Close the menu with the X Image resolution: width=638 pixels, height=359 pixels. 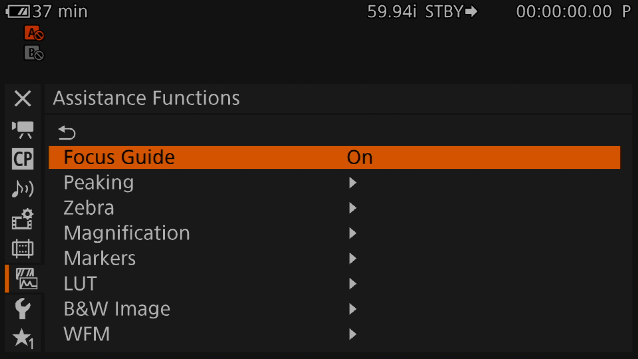click(23, 98)
